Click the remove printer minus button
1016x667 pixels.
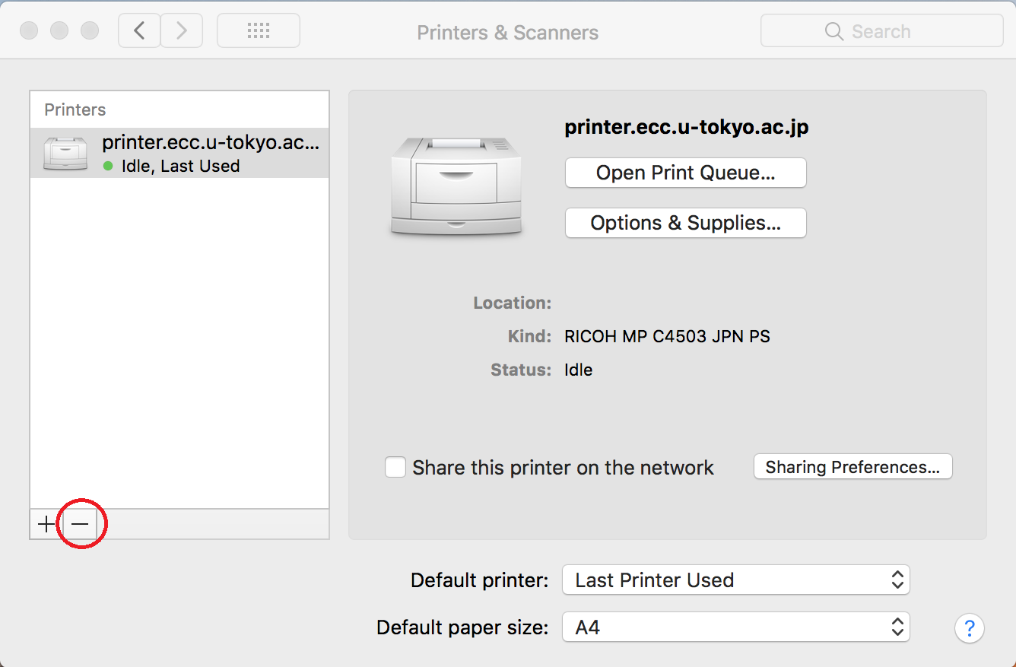tap(80, 524)
